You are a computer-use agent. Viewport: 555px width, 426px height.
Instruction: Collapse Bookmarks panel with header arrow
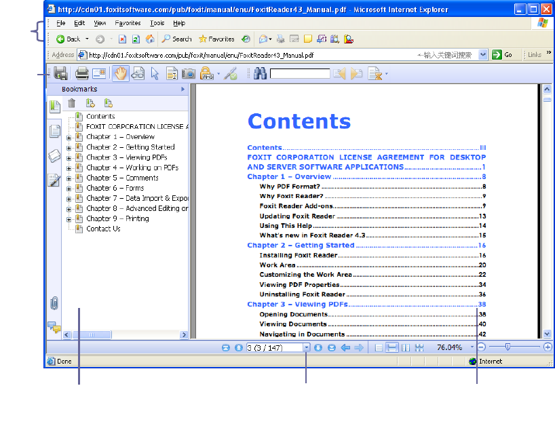coord(183,89)
